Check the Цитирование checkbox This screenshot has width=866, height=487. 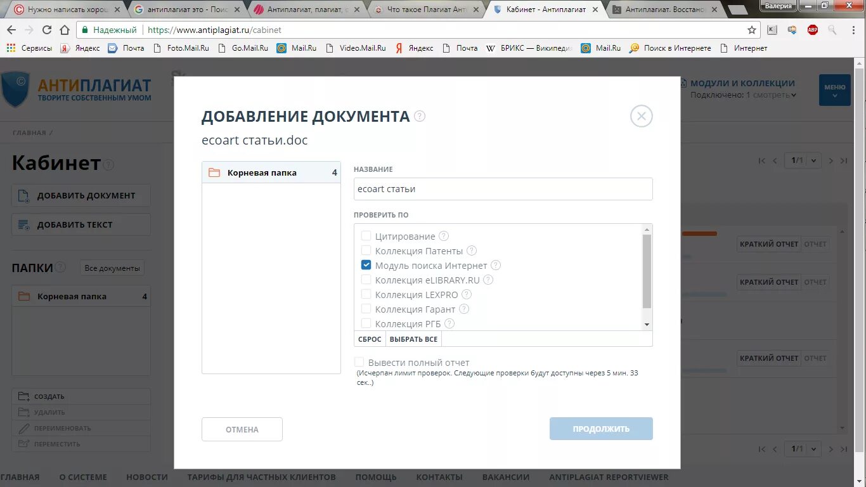point(366,236)
